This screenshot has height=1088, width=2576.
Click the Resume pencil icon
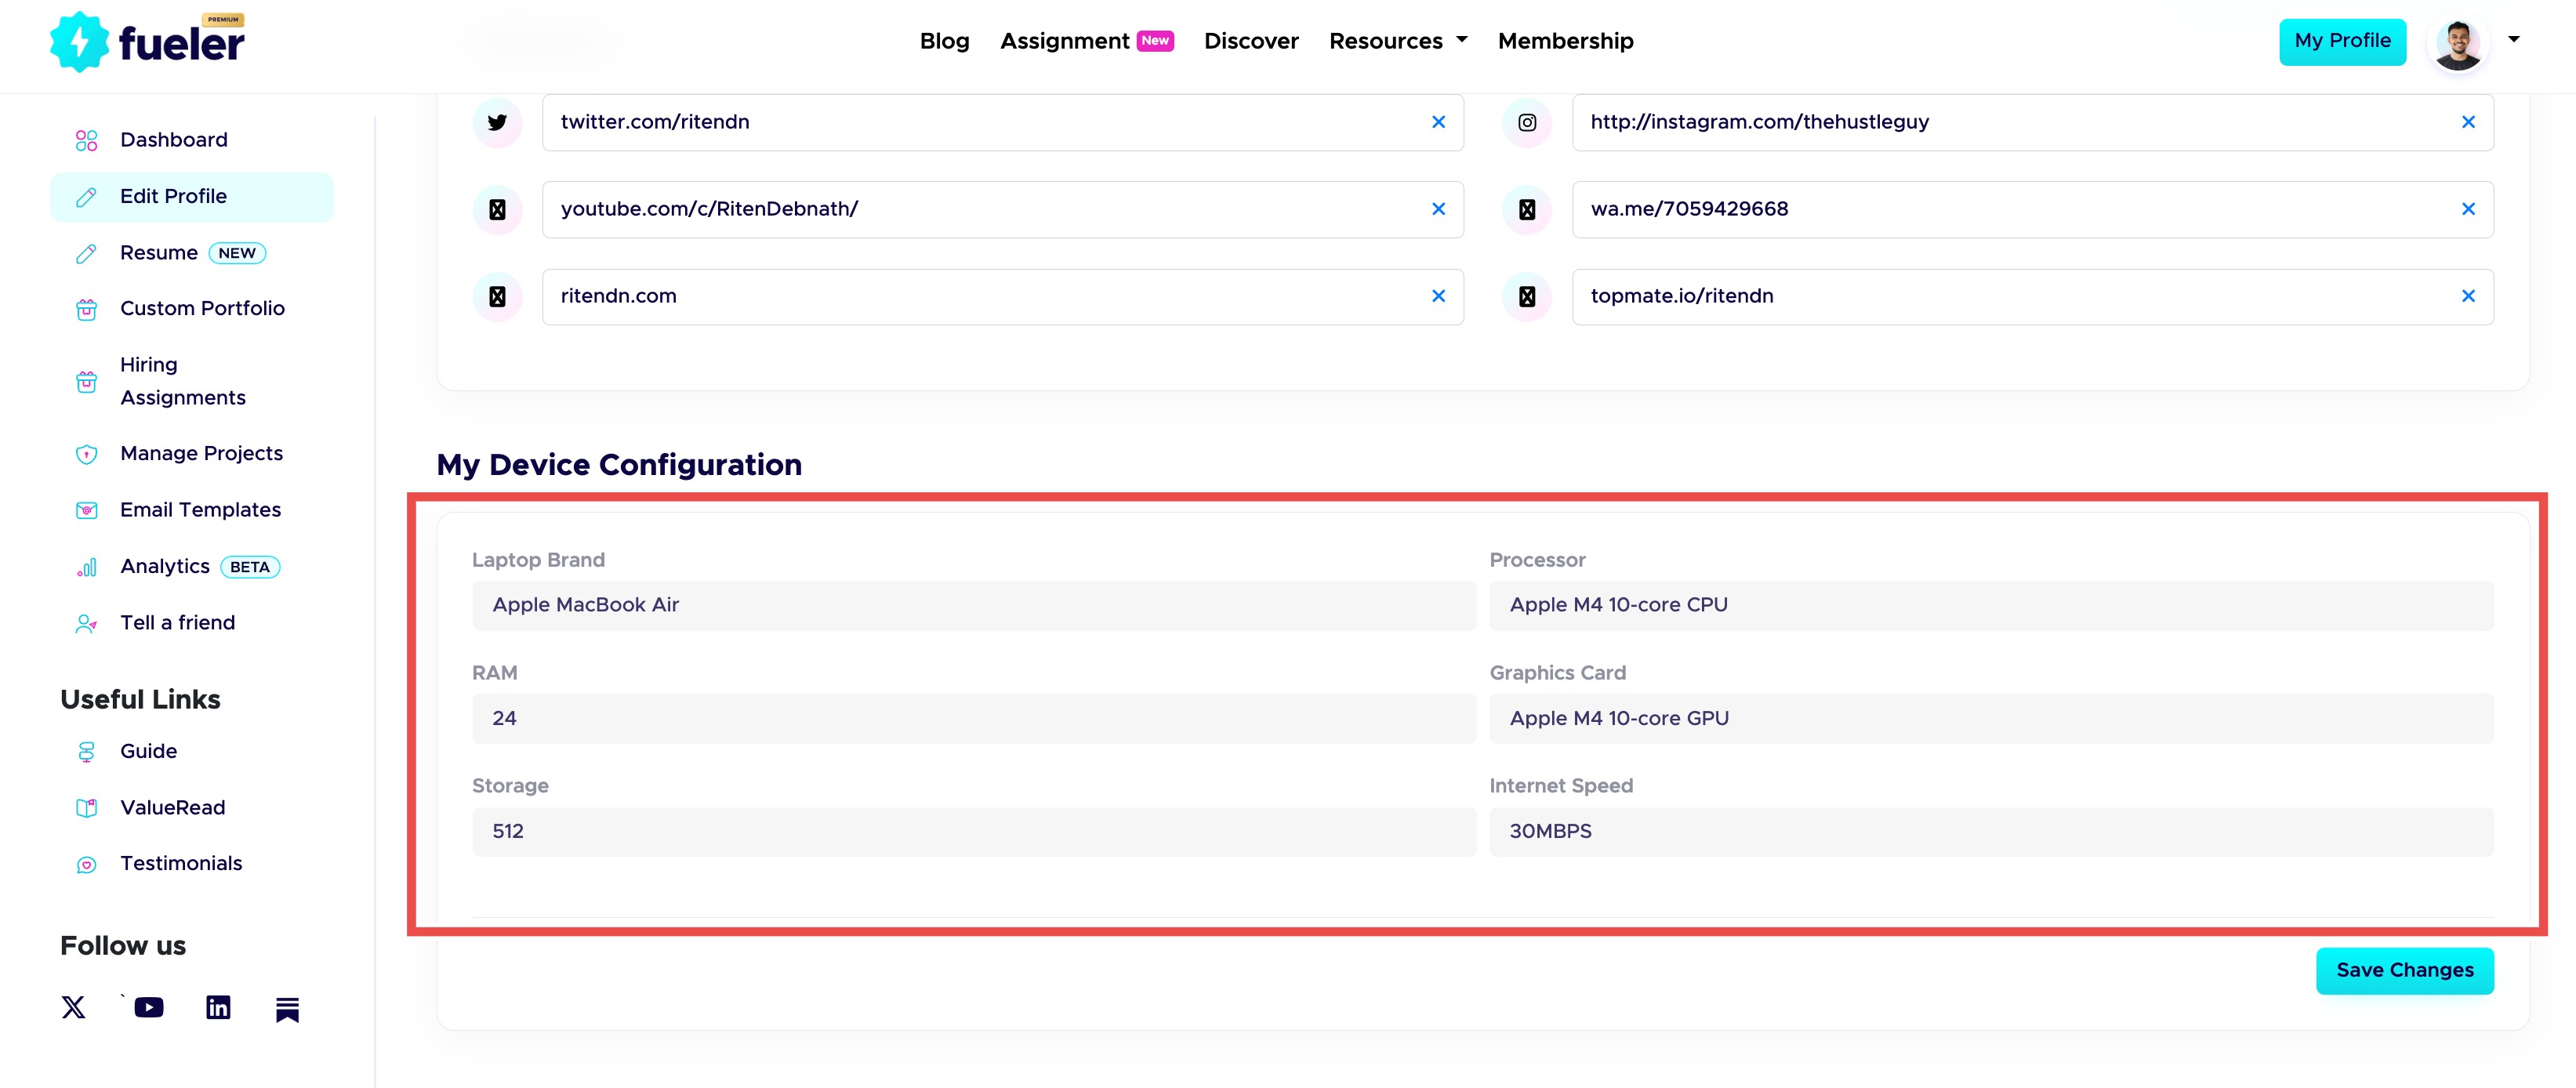point(87,253)
